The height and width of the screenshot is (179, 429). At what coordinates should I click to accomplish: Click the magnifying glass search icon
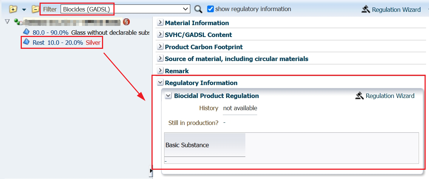click(x=198, y=9)
